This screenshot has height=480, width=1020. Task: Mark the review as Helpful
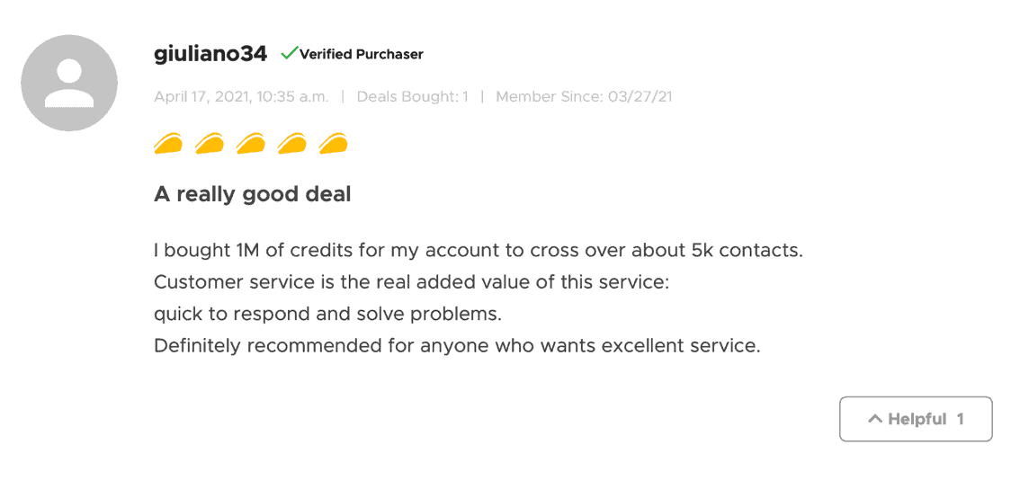point(916,419)
